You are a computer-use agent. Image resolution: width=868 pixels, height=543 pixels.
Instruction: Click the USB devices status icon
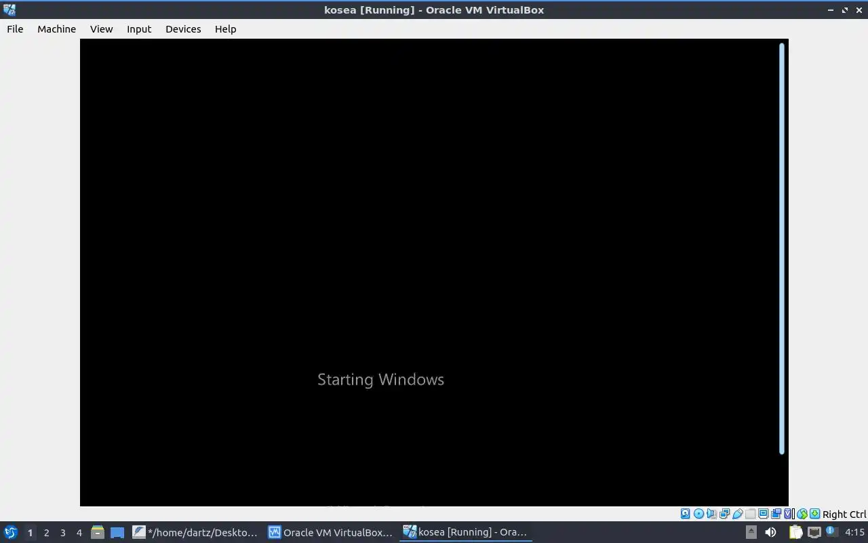737,514
